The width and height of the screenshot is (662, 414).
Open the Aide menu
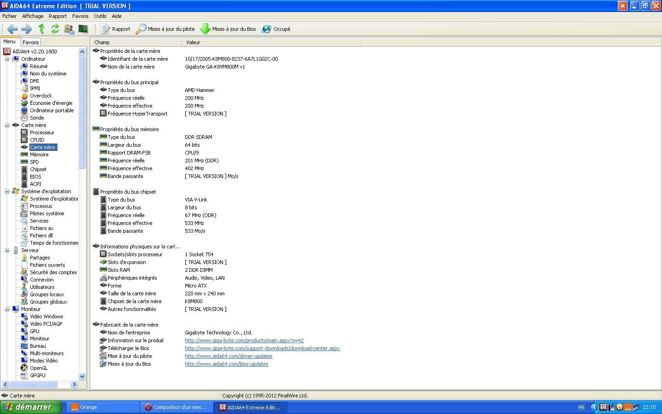[117, 16]
